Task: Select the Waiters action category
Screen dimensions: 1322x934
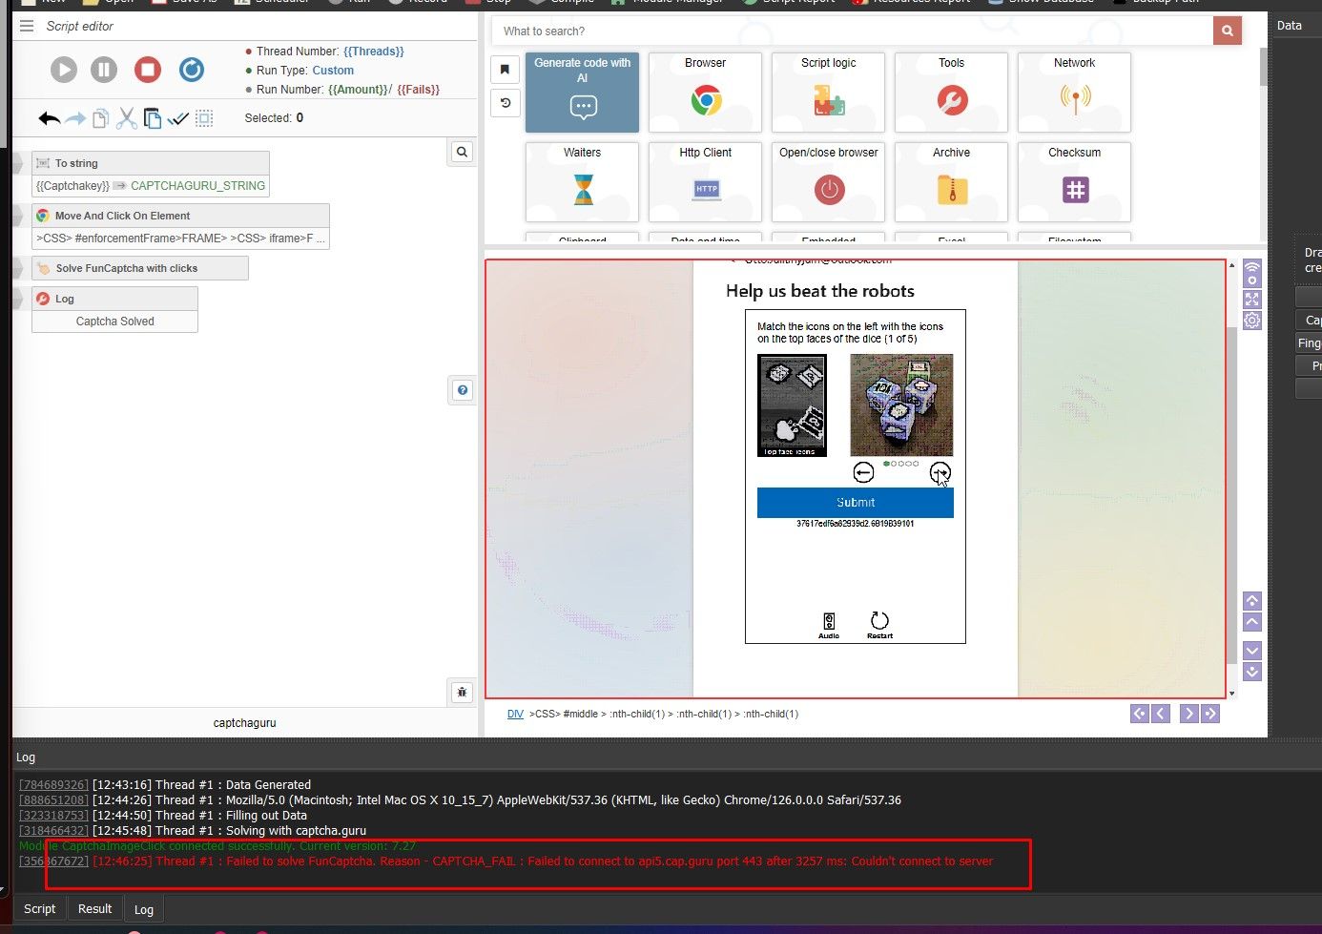Action: (582, 181)
